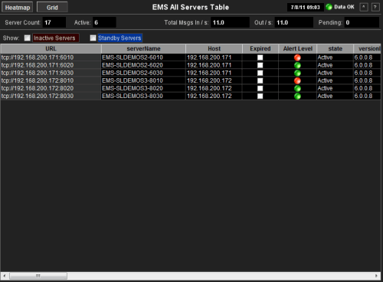
Task: Open help via the question mark button
Action: (x=375, y=7)
